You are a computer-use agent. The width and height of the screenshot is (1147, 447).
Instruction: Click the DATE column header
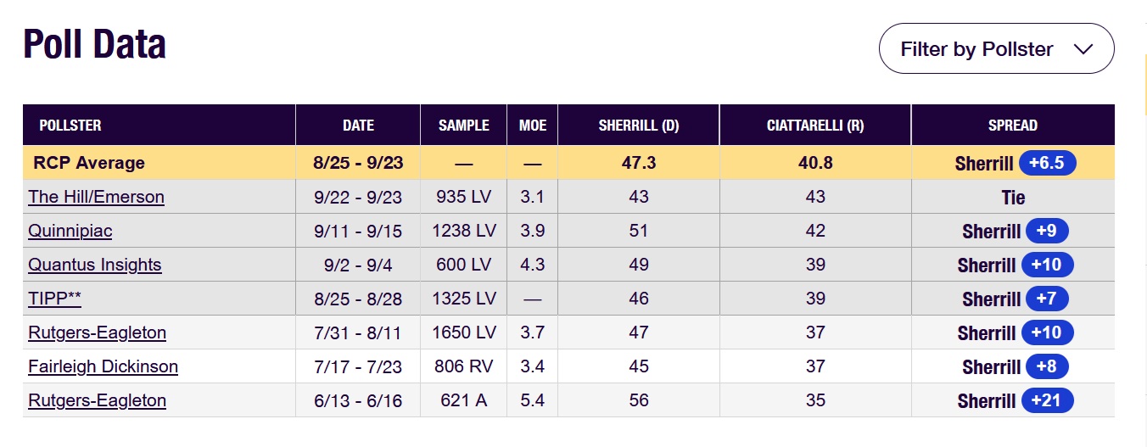coord(358,126)
